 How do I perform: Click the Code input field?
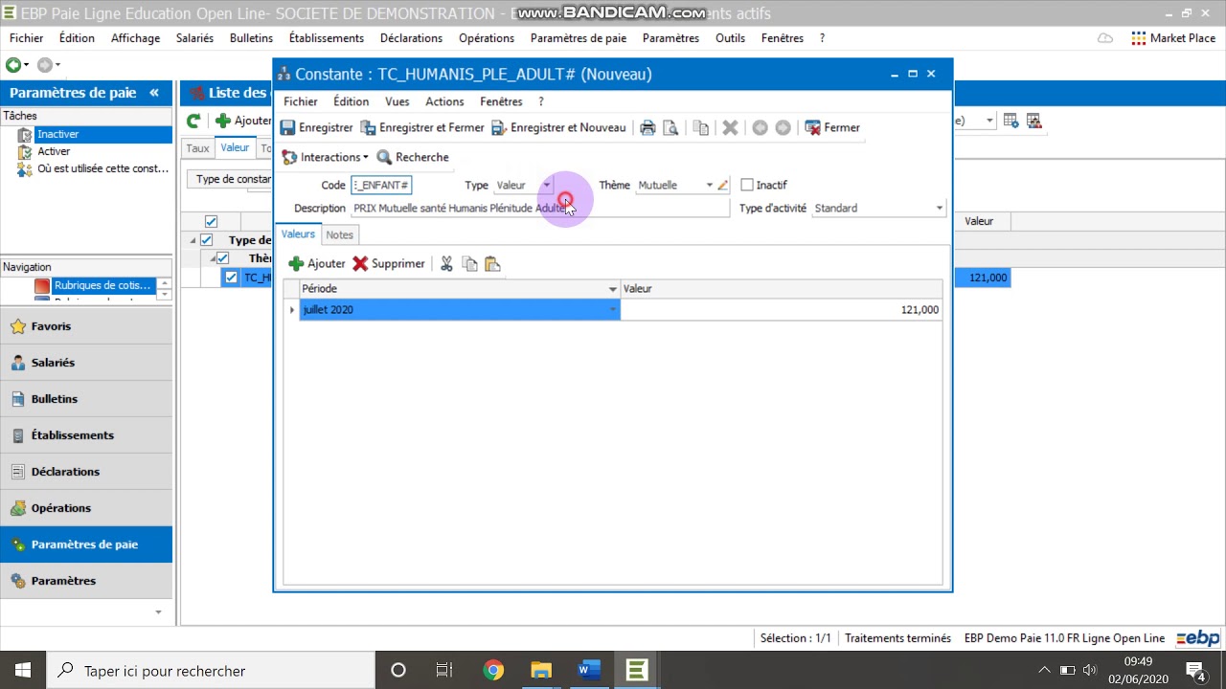(381, 185)
